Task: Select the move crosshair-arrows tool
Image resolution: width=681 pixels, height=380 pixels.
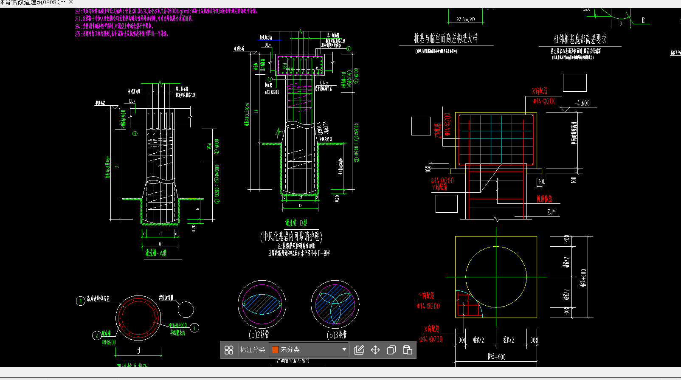Action: point(375,350)
